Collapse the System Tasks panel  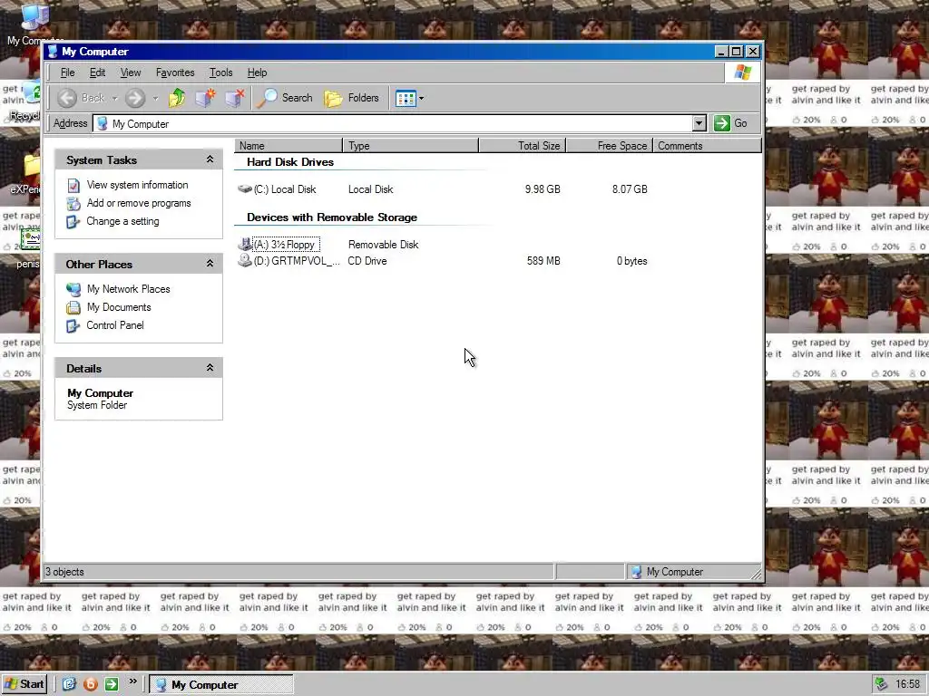pyautogui.click(x=210, y=159)
